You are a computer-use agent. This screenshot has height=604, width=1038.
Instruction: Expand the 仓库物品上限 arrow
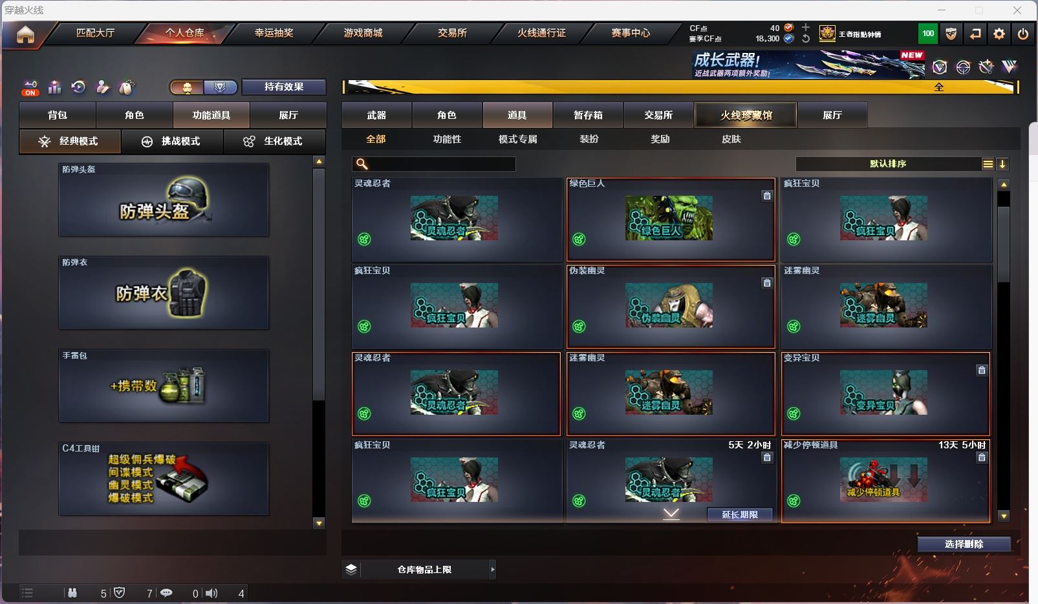pyautogui.click(x=492, y=569)
